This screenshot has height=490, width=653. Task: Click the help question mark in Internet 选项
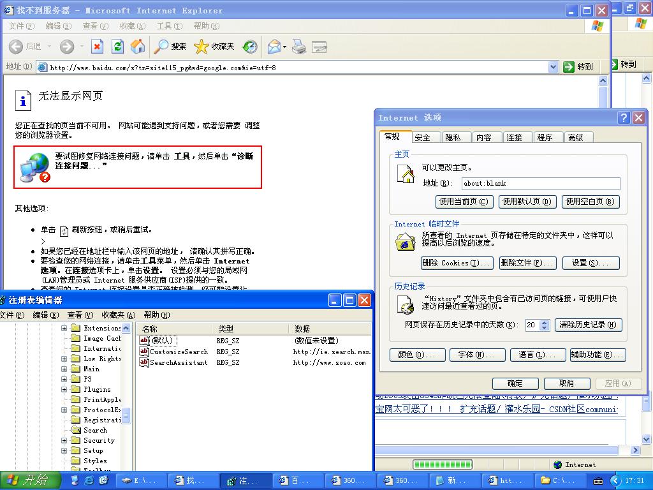(624, 118)
